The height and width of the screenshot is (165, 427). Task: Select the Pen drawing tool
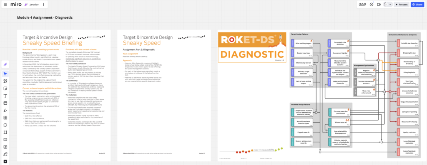tap(5, 111)
